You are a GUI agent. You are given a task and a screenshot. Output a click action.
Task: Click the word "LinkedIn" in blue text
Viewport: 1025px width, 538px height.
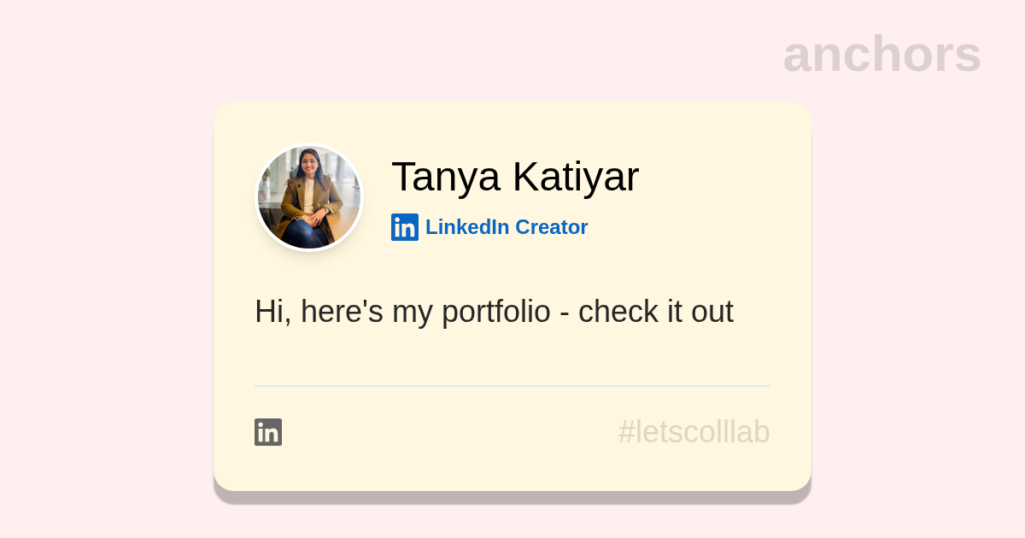(466, 227)
